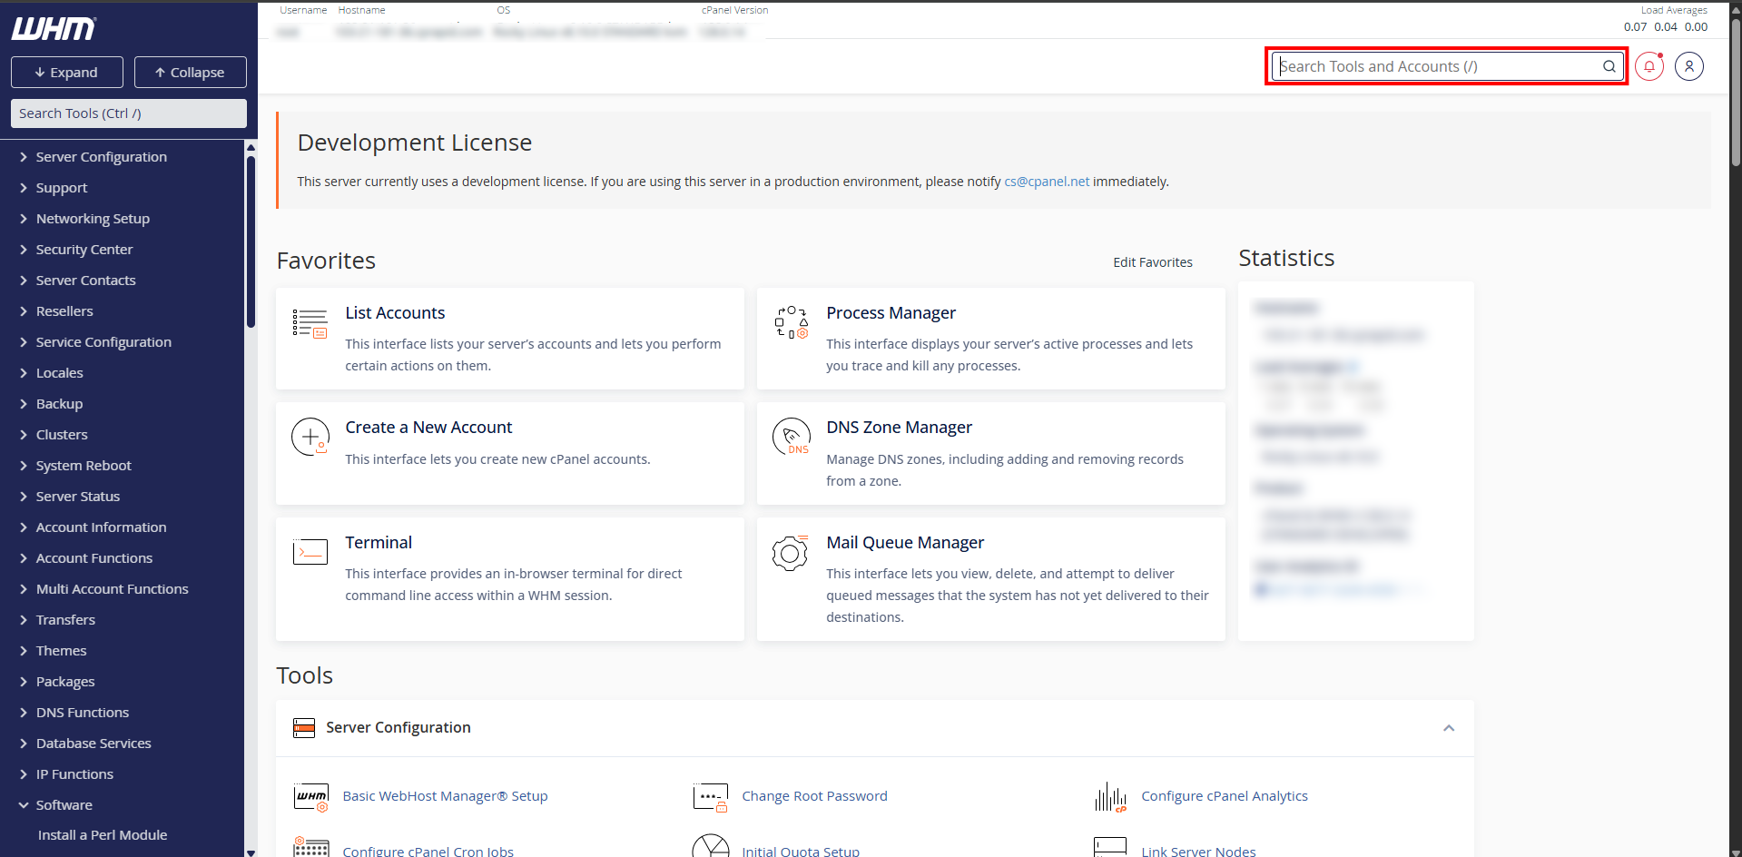Screen dimensions: 1742x857
Task: Open Configure cPanel Analytics link
Action: point(1225,796)
